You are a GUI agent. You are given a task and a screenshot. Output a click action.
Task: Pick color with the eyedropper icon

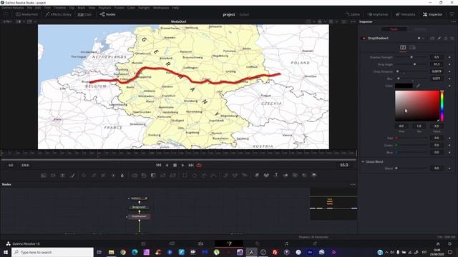click(418, 86)
